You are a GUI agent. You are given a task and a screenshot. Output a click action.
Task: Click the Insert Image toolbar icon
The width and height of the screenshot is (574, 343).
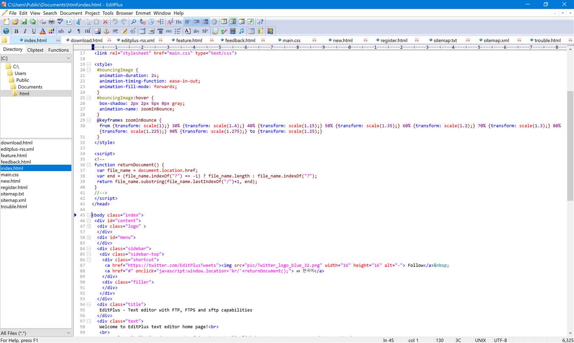(x=97, y=31)
